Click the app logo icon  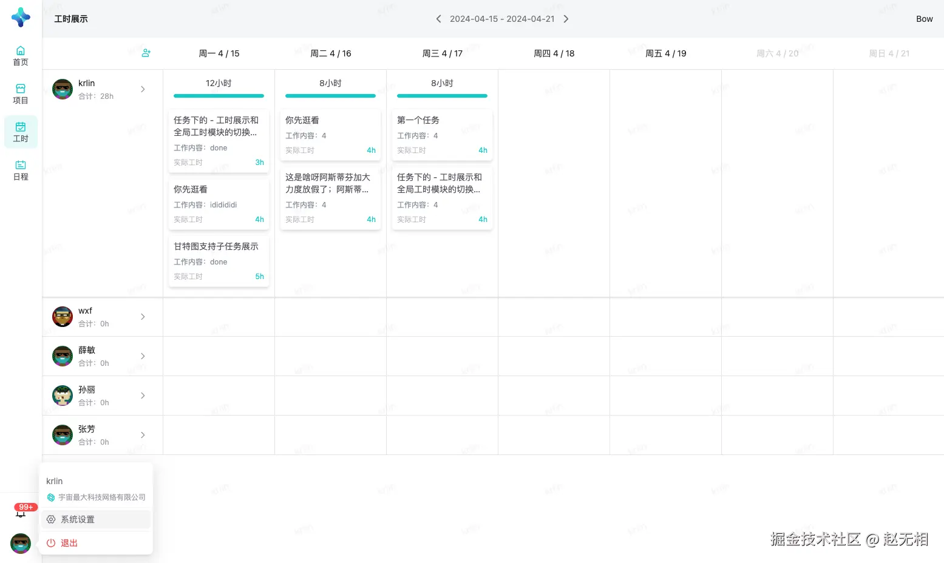coord(21,17)
